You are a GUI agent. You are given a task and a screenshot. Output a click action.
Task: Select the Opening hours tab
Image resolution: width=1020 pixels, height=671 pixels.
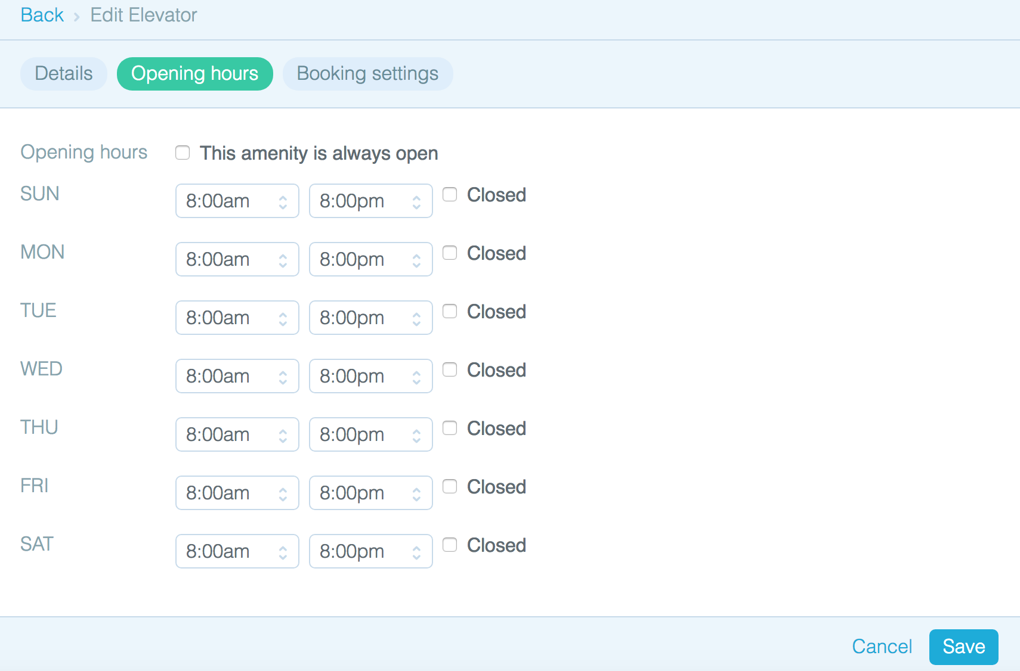(x=194, y=74)
